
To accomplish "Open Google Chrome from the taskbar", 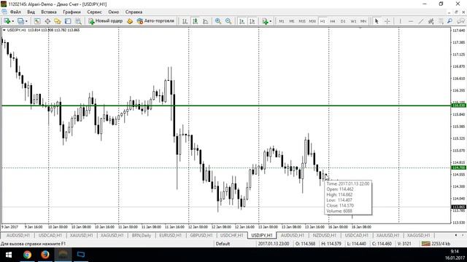I will [28, 255].
